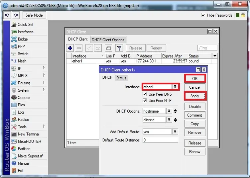Click the disable X icon in DHCP Client toolbar

(x=98, y=48)
